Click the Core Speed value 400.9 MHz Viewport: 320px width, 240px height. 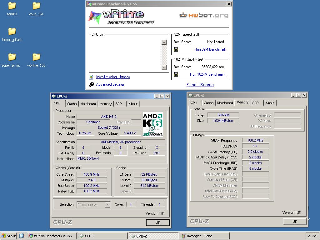tap(92, 174)
